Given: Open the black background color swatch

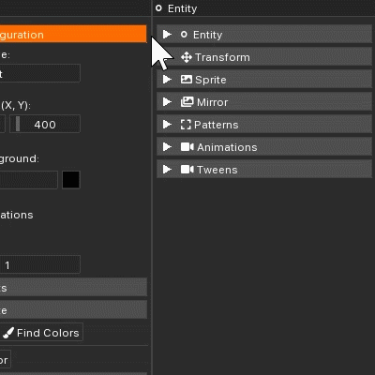Looking at the screenshot, I should point(71,180).
